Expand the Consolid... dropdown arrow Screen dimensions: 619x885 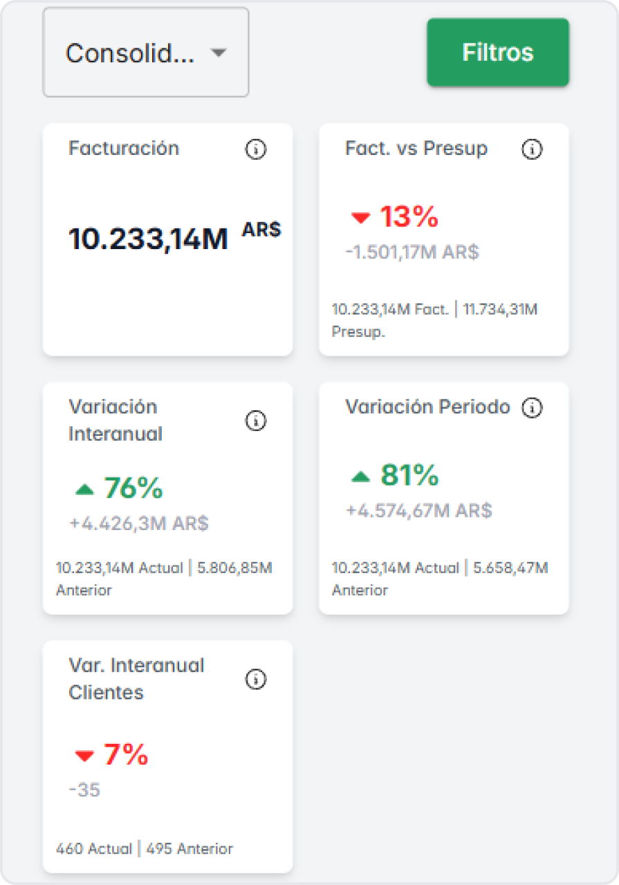[x=219, y=53]
